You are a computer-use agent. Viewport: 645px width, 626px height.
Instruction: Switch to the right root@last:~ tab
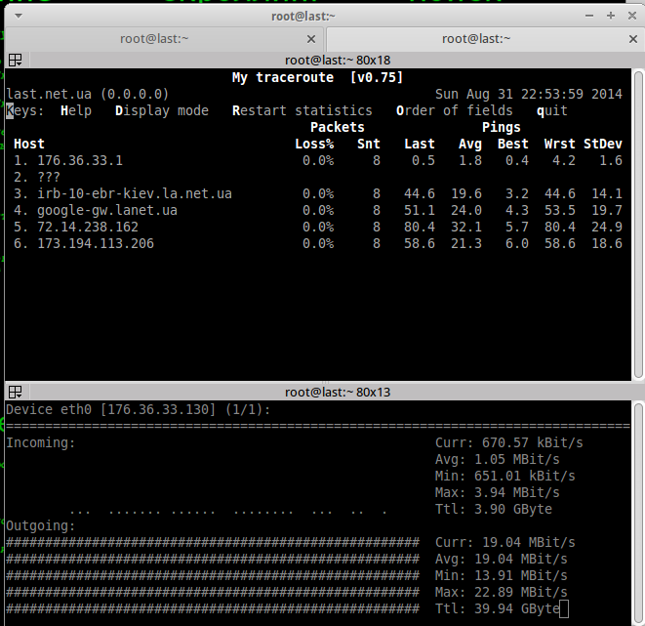click(x=476, y=39)
